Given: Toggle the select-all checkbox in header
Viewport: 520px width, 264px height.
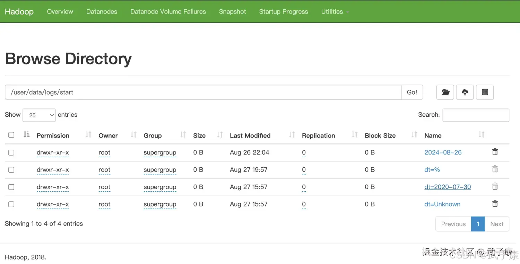Looking at the screenshot, I should tap(11, 135).
